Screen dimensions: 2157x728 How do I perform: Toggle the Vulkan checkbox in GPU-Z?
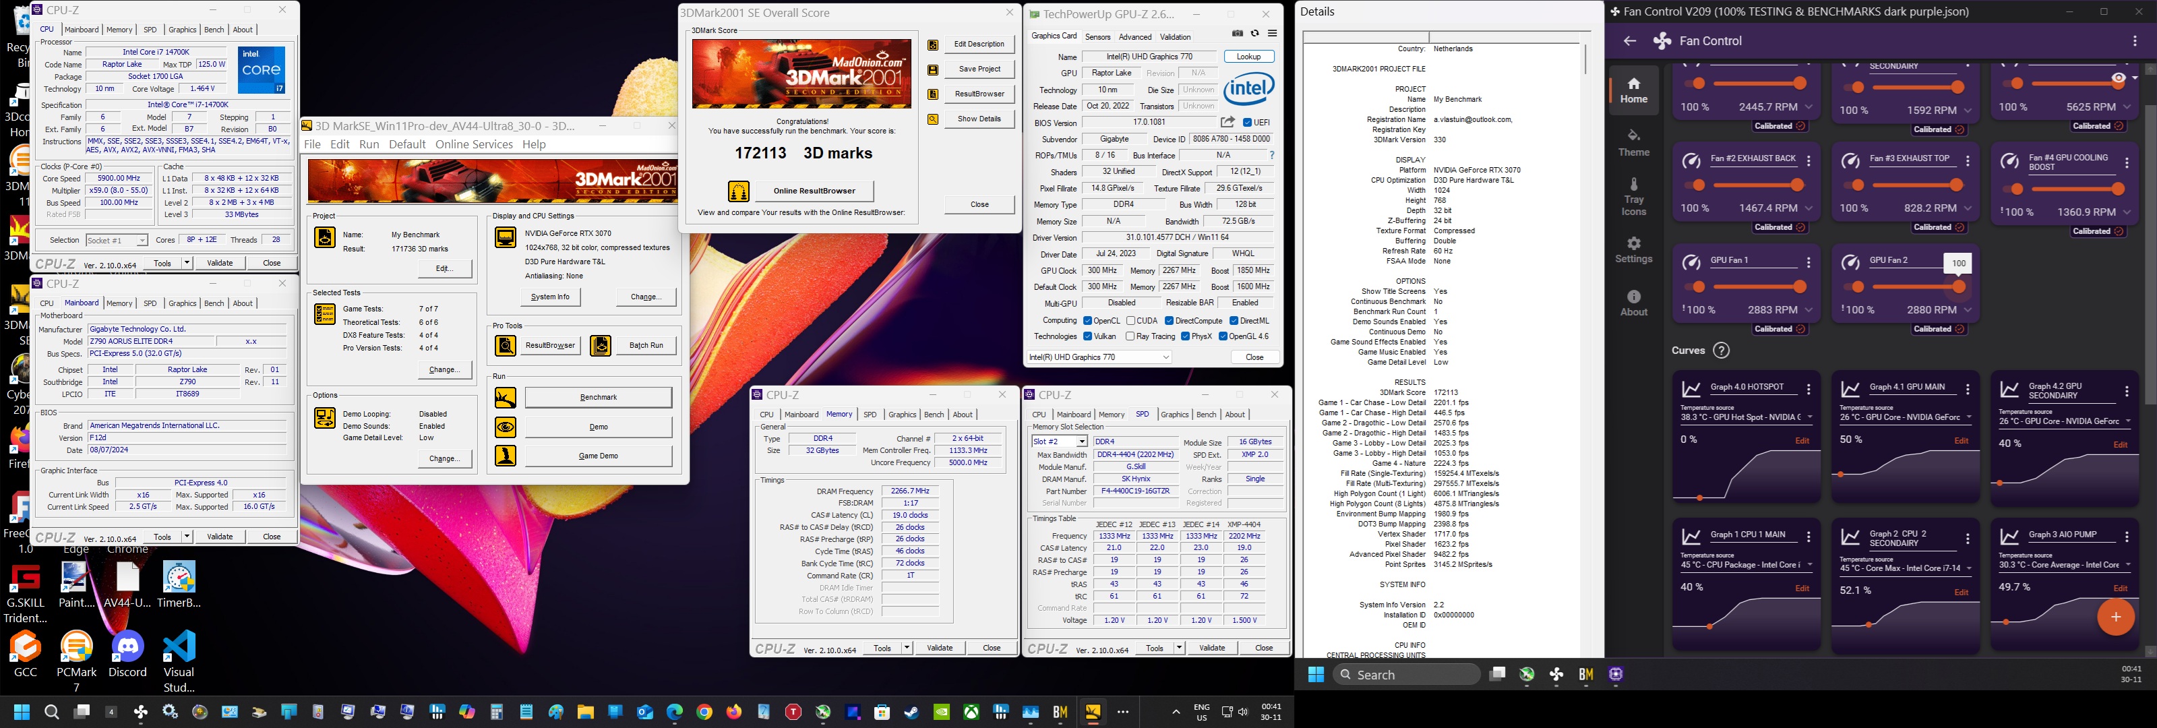pyautogui.click(x=1087, y=337)
